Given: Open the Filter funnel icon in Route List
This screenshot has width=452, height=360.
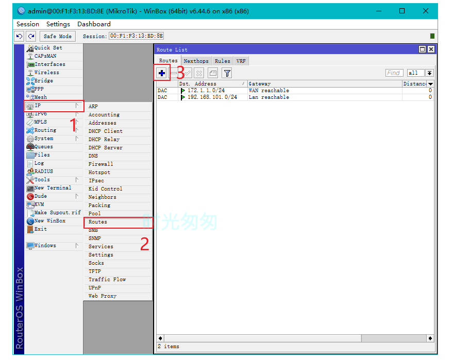Looking at the screenshot, I should tap(227, 73).
